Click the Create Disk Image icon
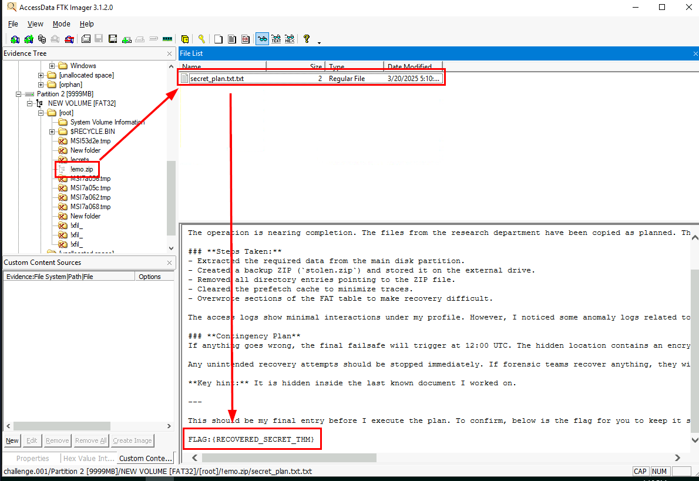The width and height of the screenshot is (699, 481). click(86, 39)
